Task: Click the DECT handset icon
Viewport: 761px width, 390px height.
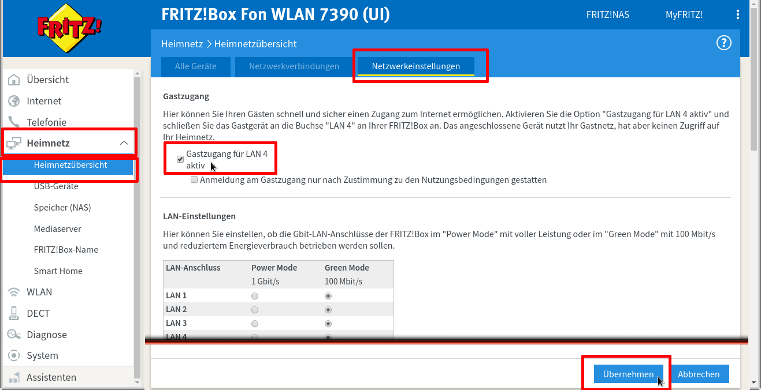Action: pyautogui.click(x=14, y=313)
